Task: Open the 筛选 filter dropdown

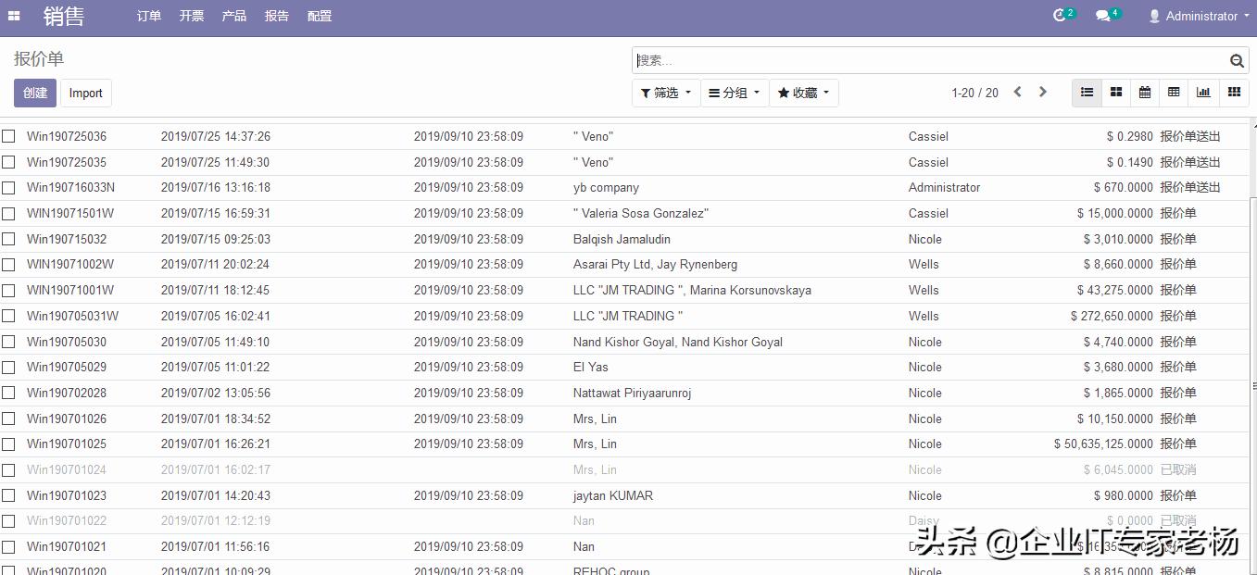Action: pyautogui.click(x=666, y=93)
